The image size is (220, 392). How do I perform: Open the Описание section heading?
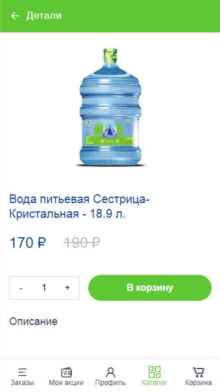[x=33, y=321]
